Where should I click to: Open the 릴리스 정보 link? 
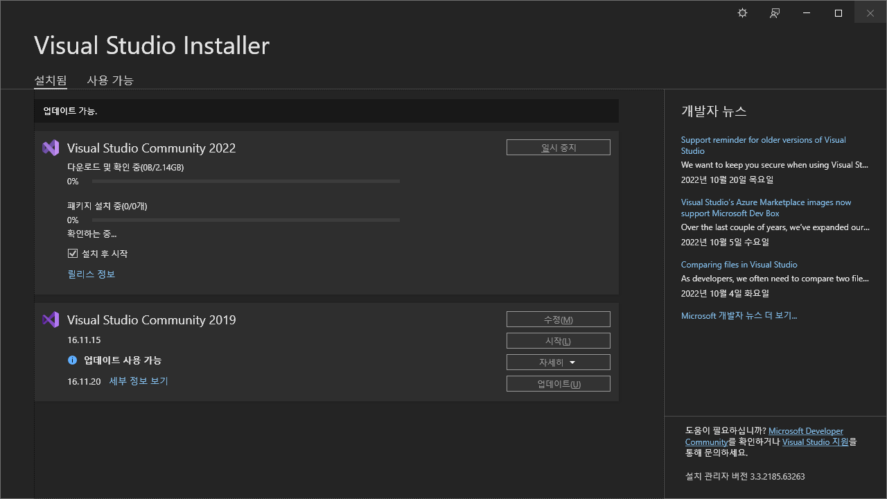coord(91,274)
